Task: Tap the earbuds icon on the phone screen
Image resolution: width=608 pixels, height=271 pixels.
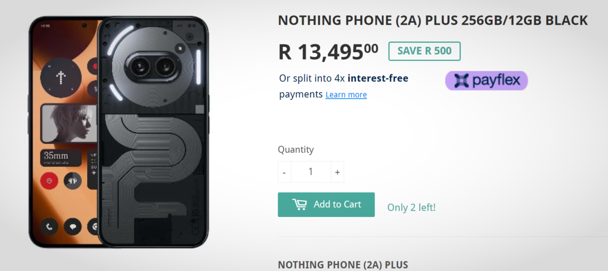Action: click(x=72, y=180)
